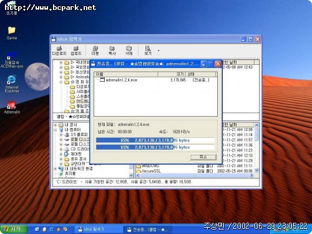This screenshot has height=234, width=312.
Task: Select the ACEMan-pro desktop shortcut
Action: [x=12, y=61]
